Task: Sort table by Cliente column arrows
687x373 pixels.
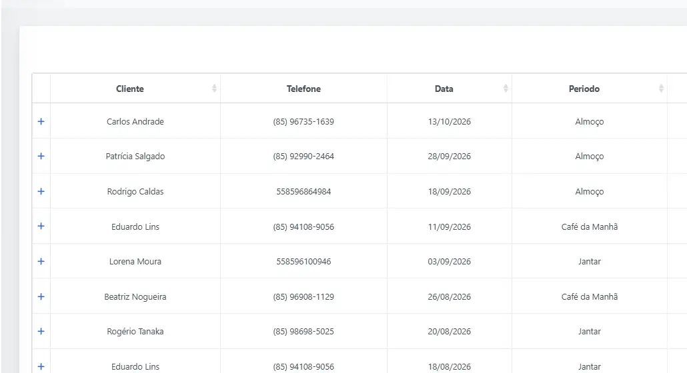Action: click(214, 89)
